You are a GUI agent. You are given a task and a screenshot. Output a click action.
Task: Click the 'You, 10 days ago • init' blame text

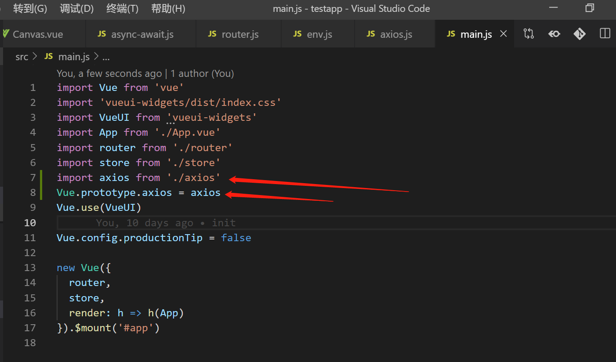[x=166, y=223]
